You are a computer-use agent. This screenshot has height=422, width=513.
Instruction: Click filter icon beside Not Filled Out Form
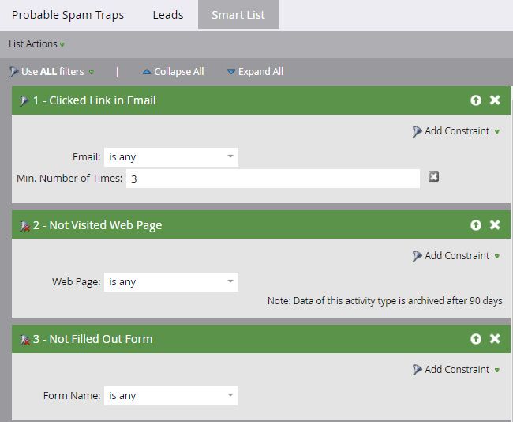click(x=24, y=340)
